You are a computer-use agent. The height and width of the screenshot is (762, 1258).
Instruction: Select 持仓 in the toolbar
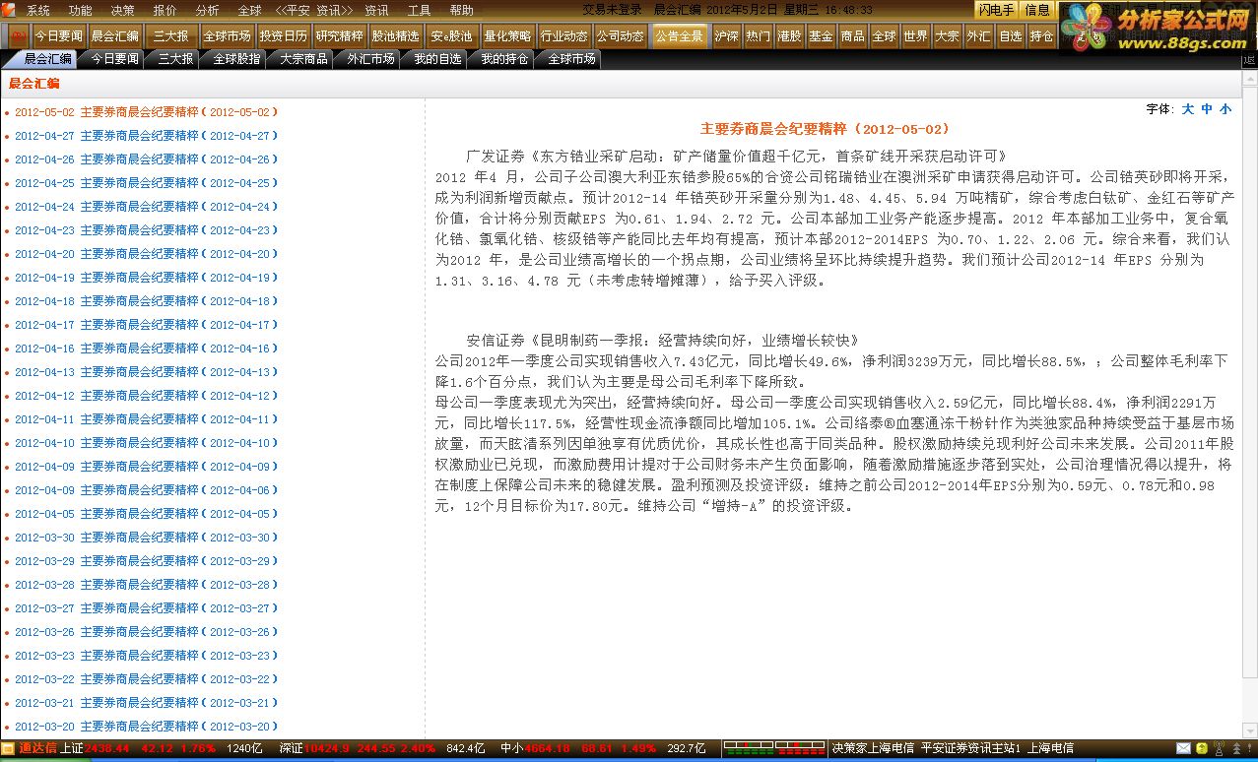pos(1041,36)
